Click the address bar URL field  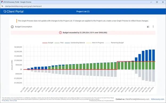[23, 6]
